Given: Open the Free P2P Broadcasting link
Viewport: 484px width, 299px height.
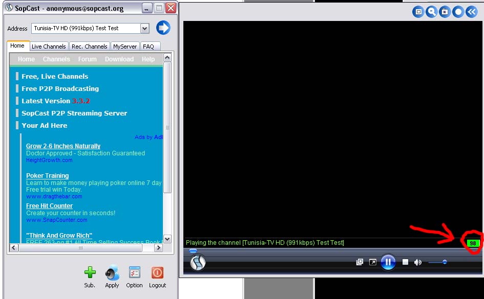Looking at the screenshot, I should coord(60,89).
